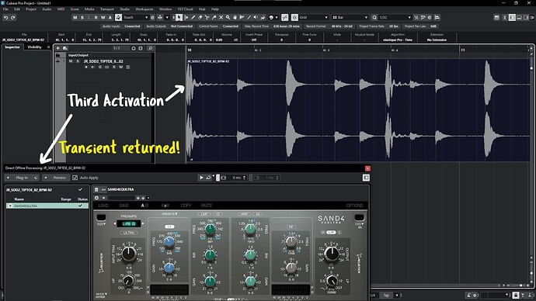Open the track list search magnifier
536x301 pixels.
[150, 48]
